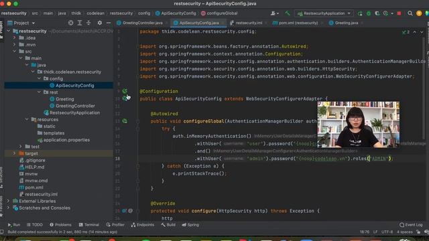Open the Run tool window
The height and width of the screenshot is (241, 429).
tap(13, 225)
